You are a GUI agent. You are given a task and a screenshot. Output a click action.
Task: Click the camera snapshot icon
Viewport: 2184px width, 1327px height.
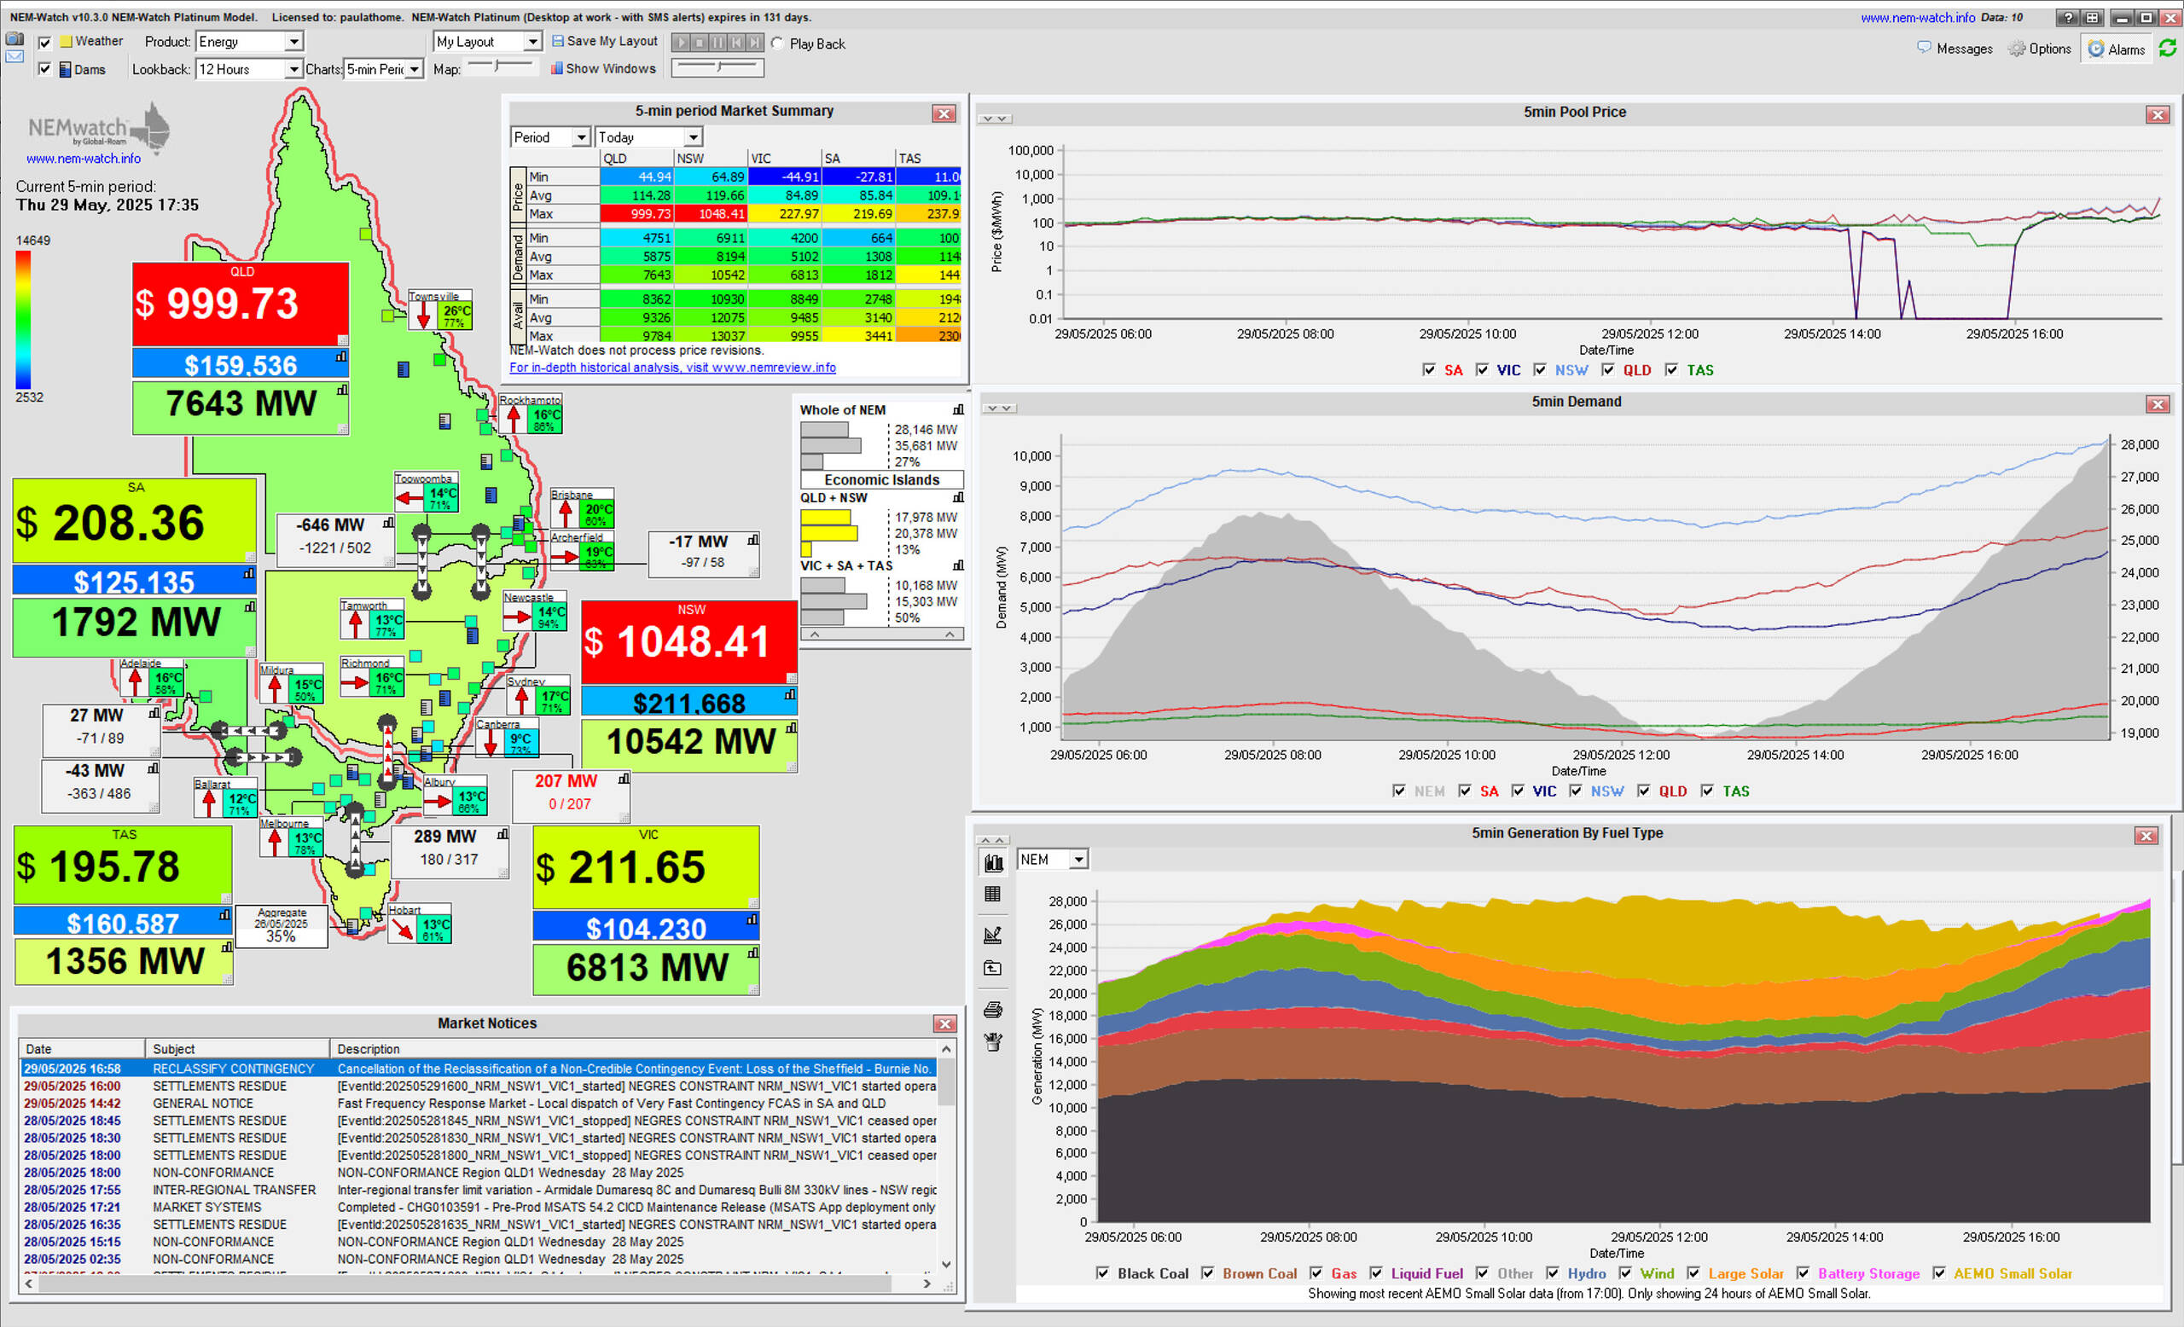[x=15, y=39]
